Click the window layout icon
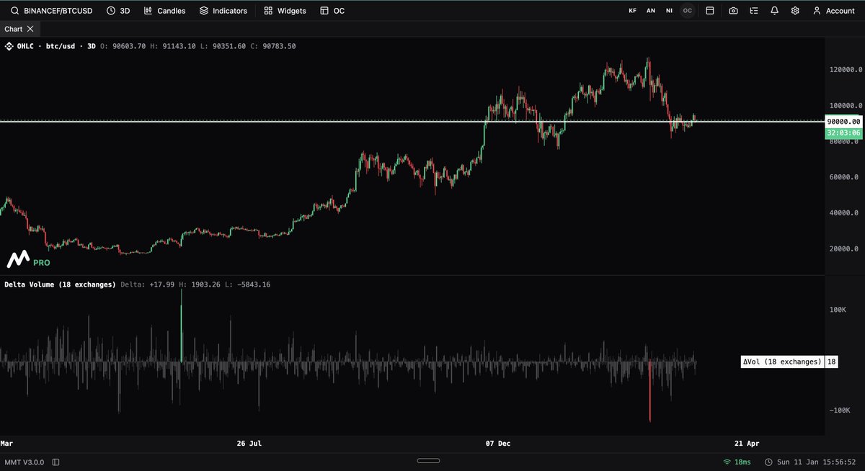865x471 pixels. click(x=709, y=11)
